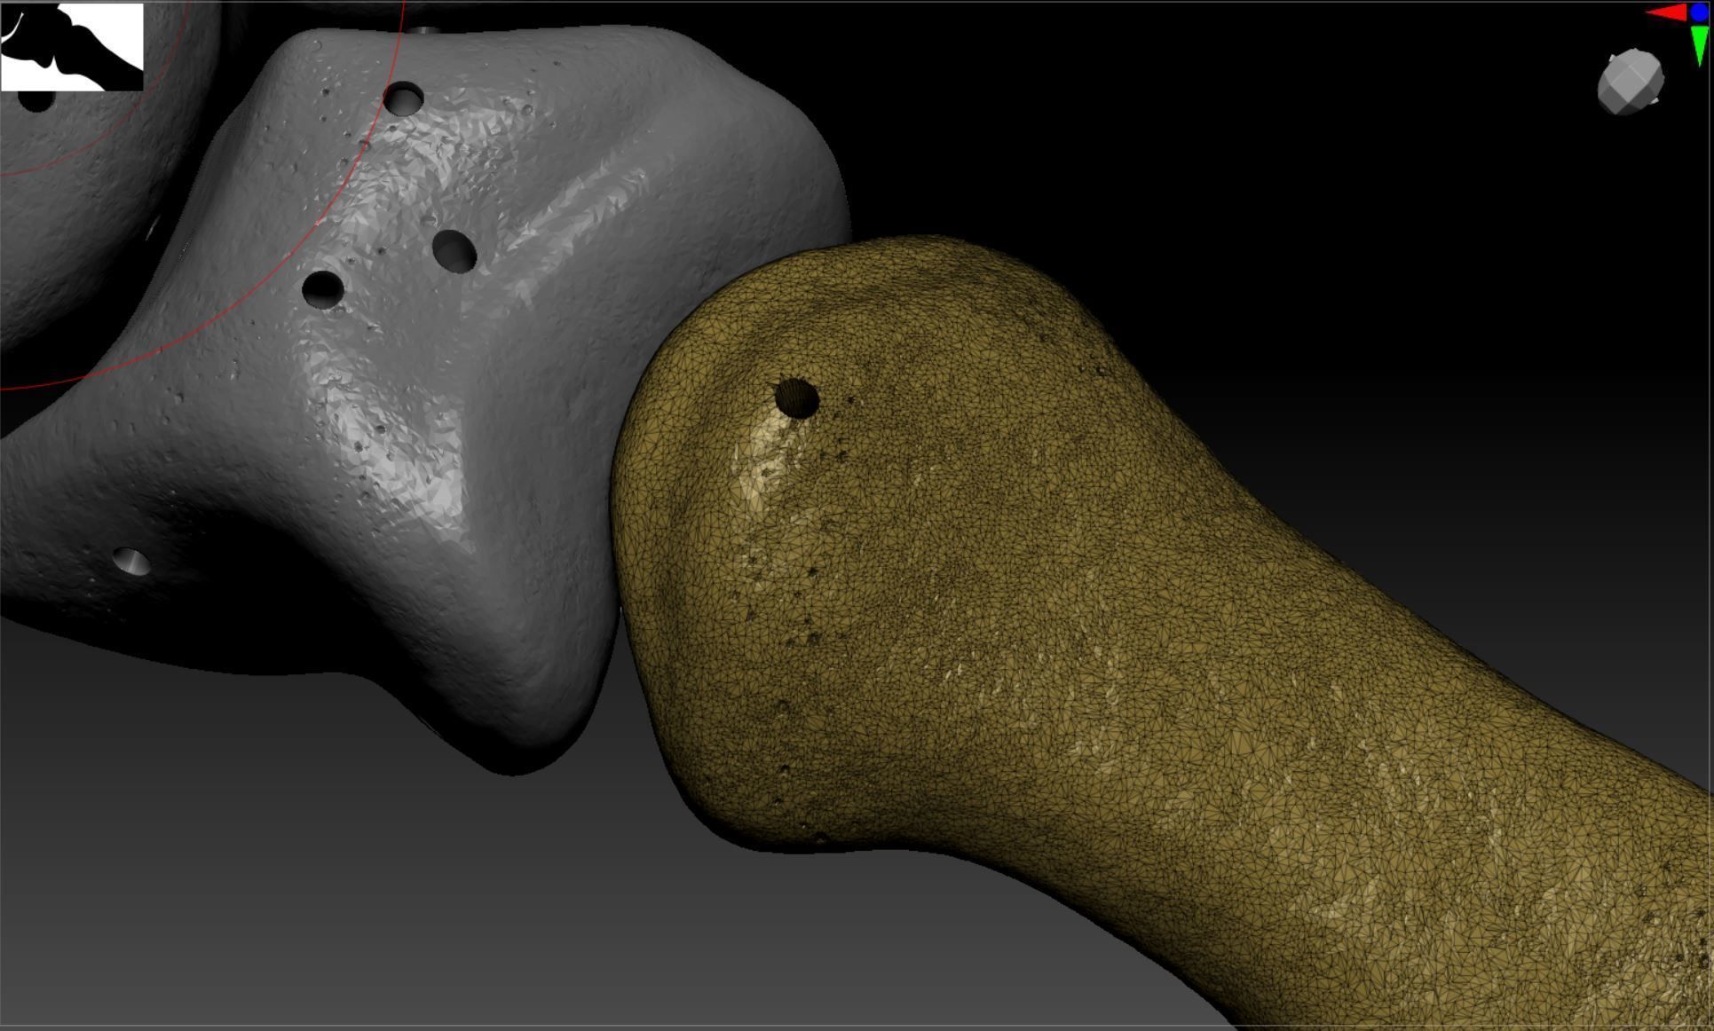The width and height of the screenshot is (1714, 1031).
Task: Click the middle-right hole on the gray bone
Action: tap(454, 251)
